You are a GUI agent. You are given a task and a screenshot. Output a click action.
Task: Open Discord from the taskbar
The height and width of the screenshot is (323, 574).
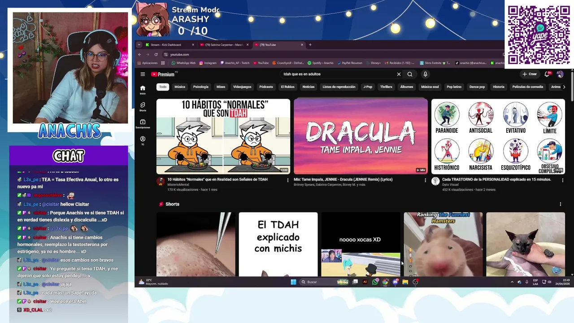[x=395, y=282]
